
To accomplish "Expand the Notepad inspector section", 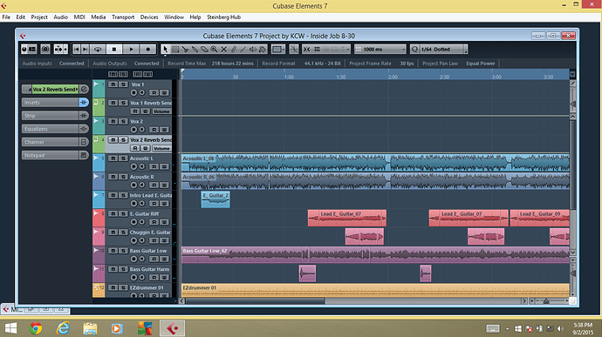I will click(51, 155).
